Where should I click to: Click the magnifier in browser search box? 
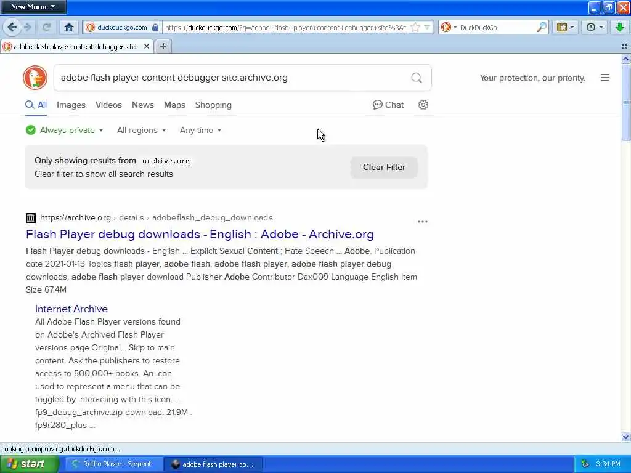pyautogui.click(x=542, y=27)
